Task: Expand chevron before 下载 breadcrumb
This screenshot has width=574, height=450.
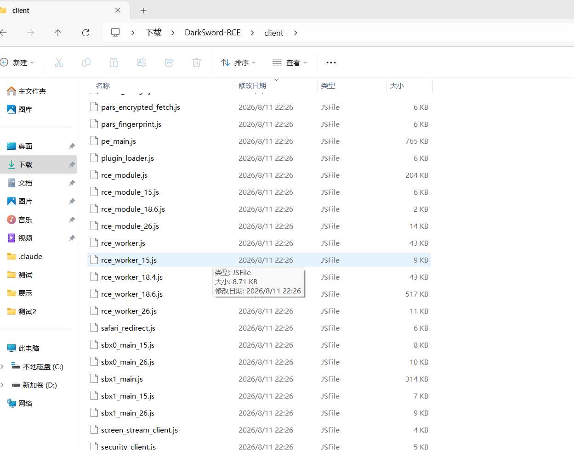Action: pos(133,33)
